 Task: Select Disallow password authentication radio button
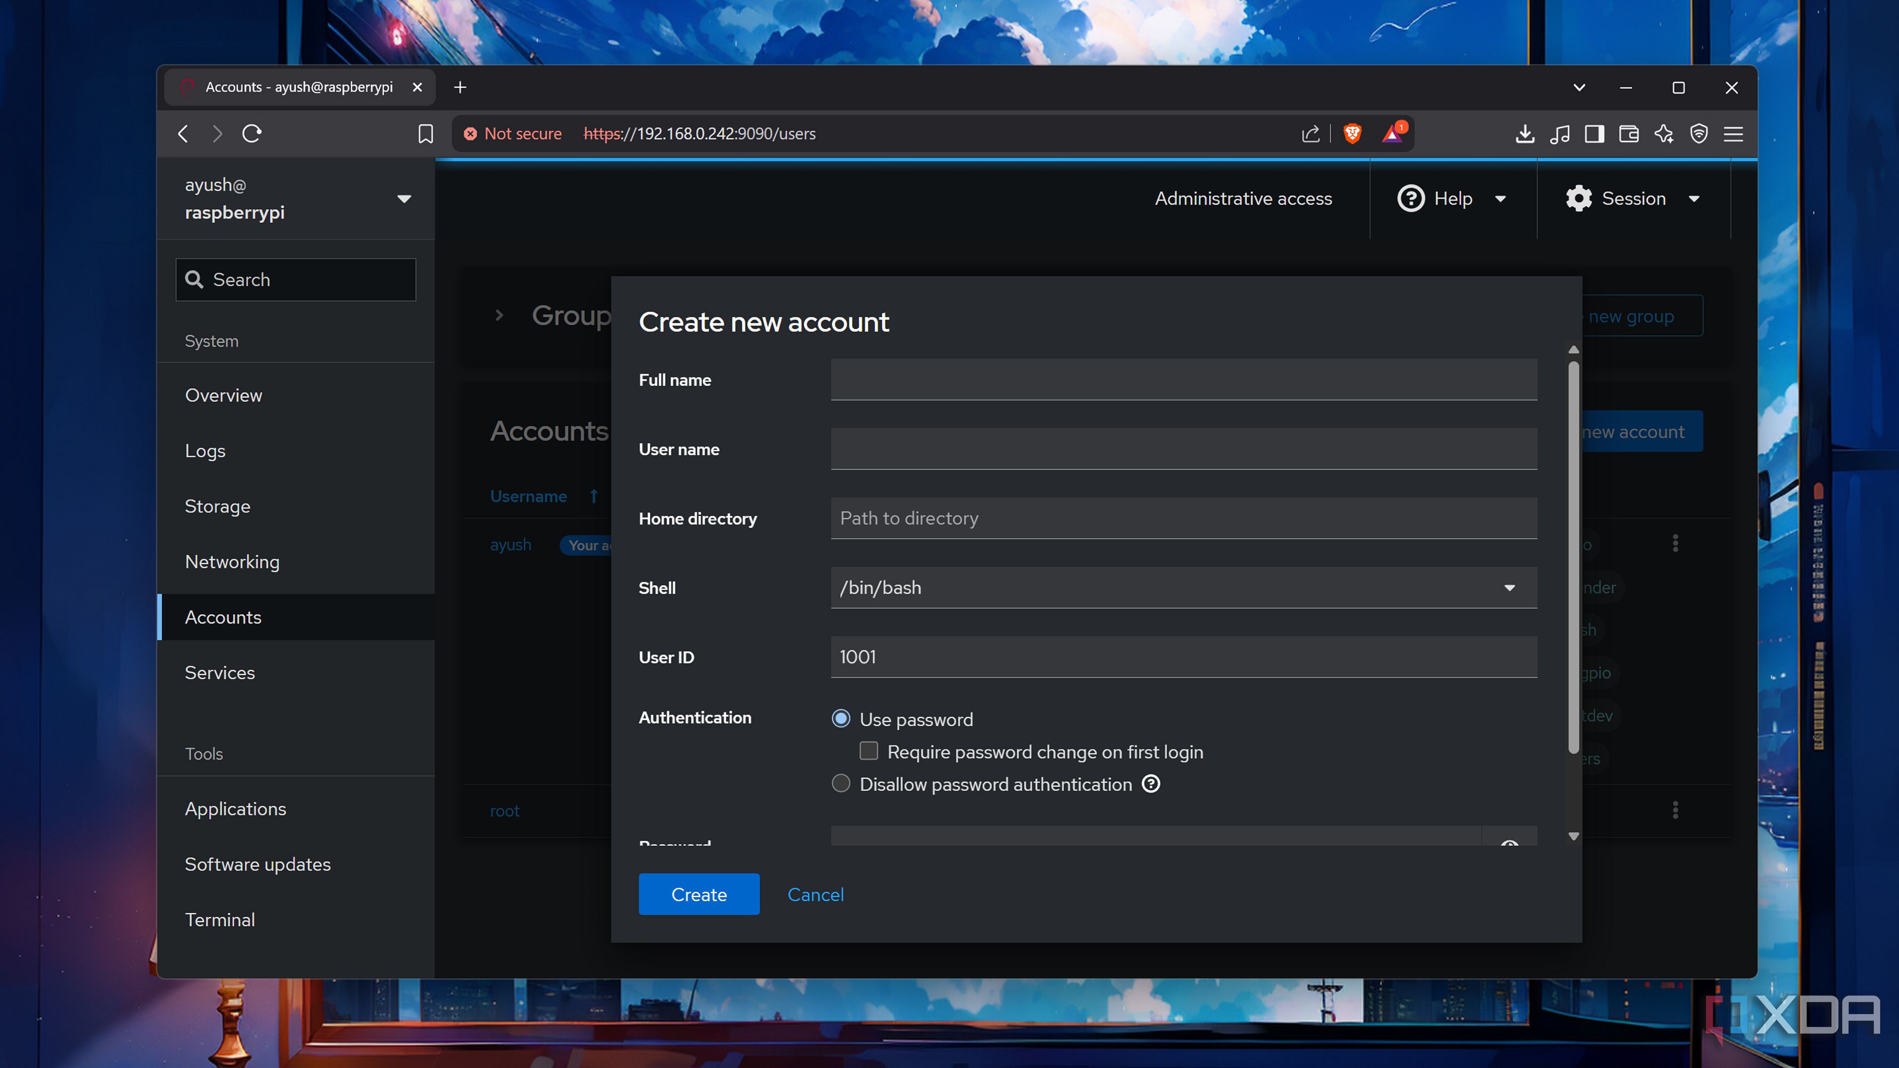click(x=841, y=784)
